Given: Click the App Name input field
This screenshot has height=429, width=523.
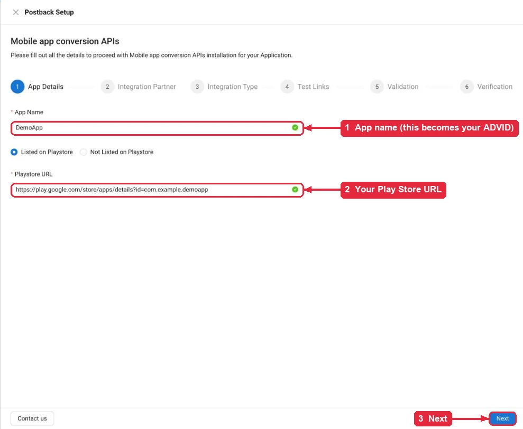Looking at the screenshot, I should [157, 128].
